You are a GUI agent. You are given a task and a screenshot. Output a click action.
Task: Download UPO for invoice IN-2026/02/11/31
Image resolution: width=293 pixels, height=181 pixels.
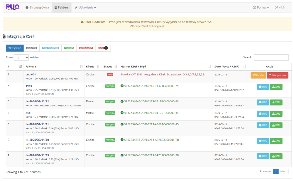click(x=263, y=125)
